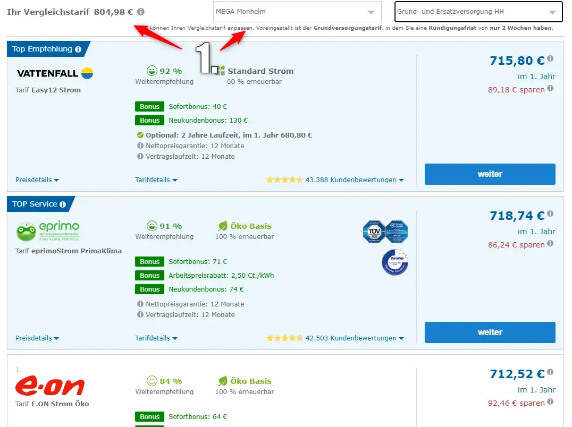Click info icon at eprimo Vertragslaufzeit

point(140,314)
